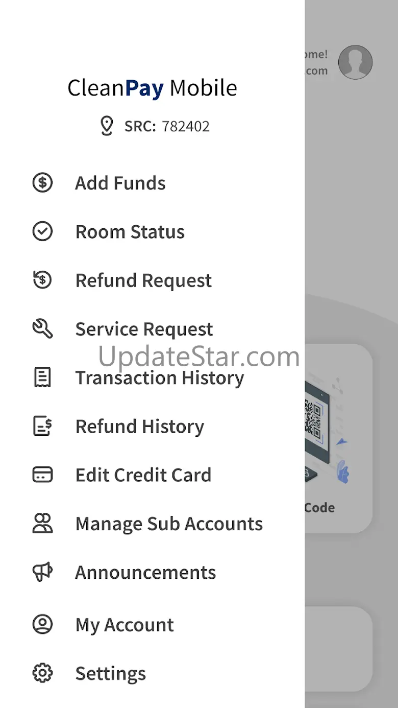This screenshot has height=708, width=398.
Task: Click the megaphone Announcements icon
Action: [42, 572]
